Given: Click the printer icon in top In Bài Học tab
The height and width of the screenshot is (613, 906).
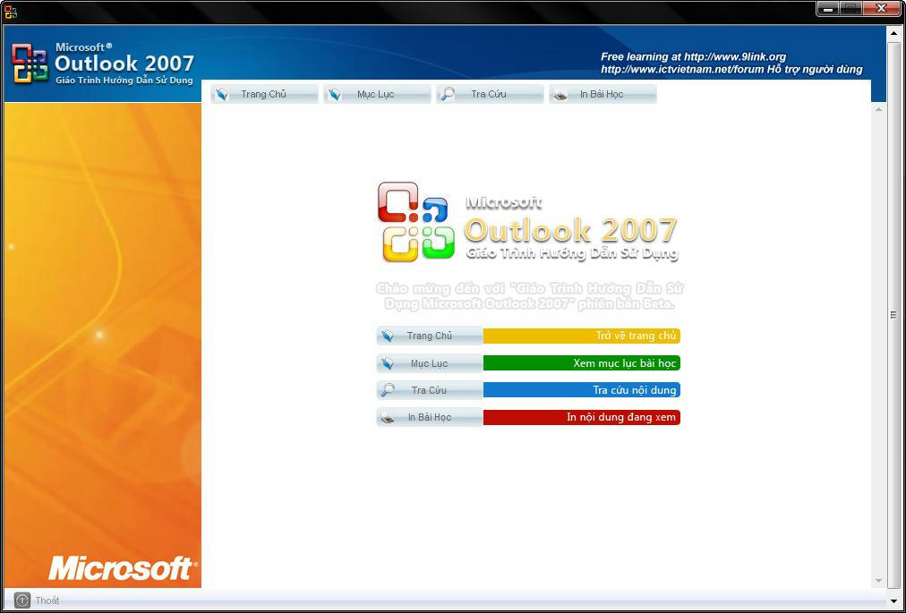Looking at the screenshot, I should pyautogui.click(x=560, y=96).
